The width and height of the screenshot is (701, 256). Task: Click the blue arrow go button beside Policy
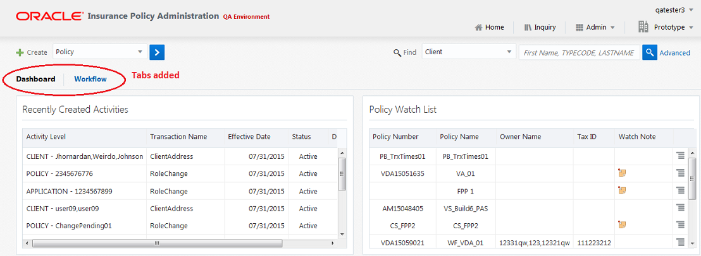pyautogui.click(x=157, y=52)
